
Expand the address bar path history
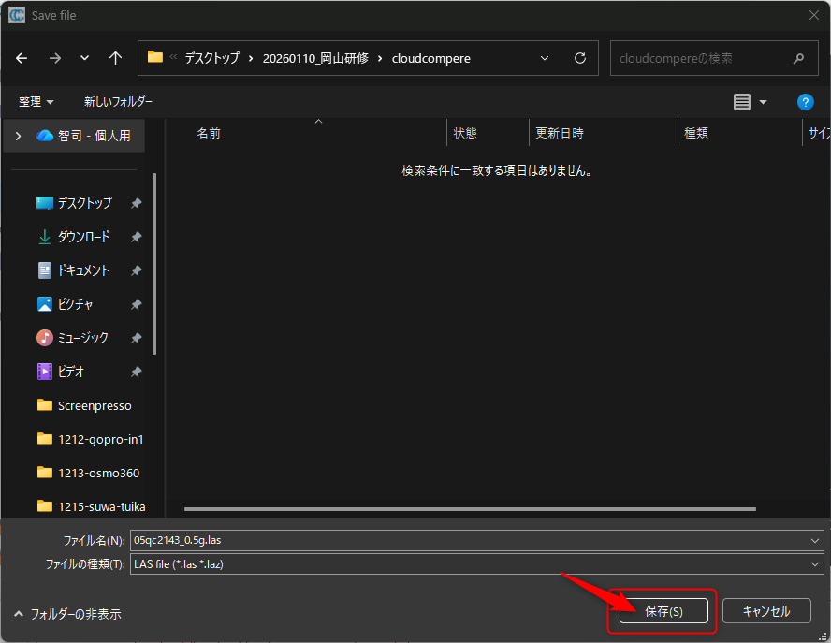(x=546, y=58)
